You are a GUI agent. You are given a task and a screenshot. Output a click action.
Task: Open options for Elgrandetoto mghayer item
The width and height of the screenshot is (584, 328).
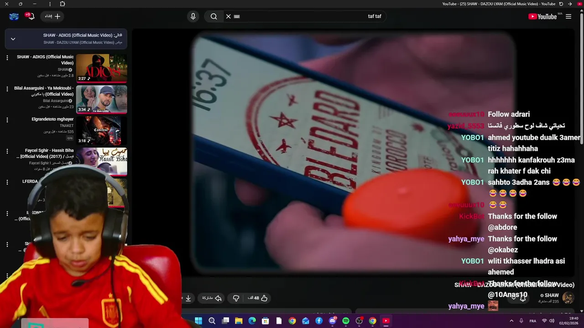coord(7,120)
